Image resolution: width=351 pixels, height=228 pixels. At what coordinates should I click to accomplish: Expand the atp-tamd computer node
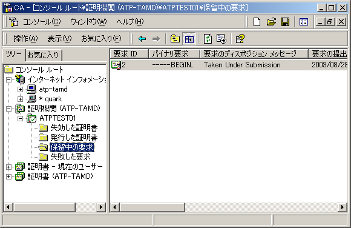click(20, 89)
